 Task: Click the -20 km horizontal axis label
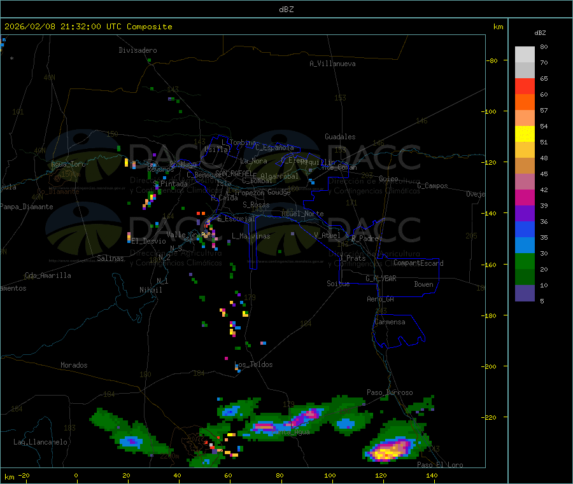coord(24,475)
